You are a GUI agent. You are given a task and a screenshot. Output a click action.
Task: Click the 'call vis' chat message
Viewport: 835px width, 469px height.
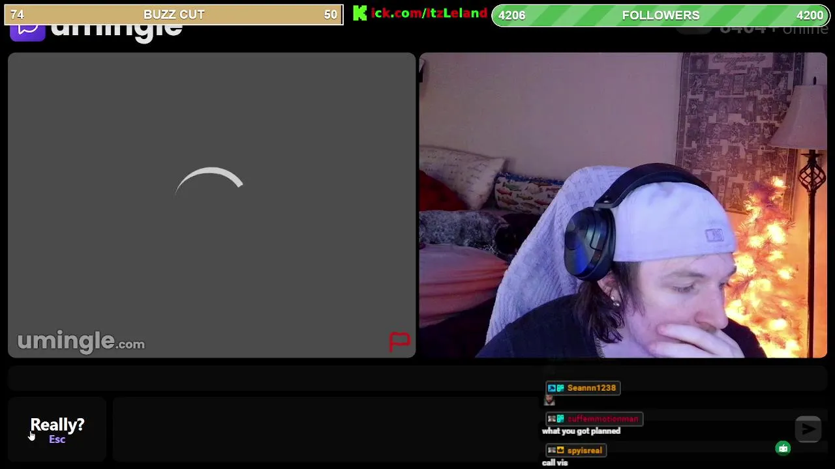(554, 462)
